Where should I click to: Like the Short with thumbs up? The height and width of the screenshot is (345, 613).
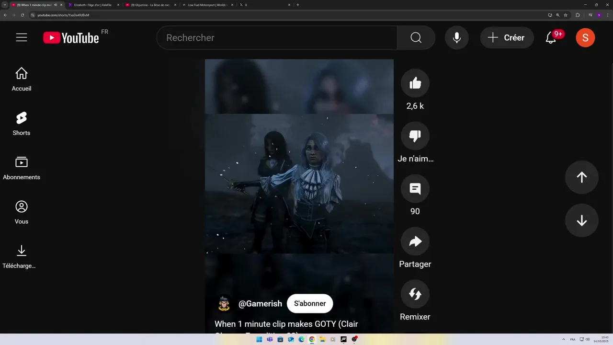(415, 83)
